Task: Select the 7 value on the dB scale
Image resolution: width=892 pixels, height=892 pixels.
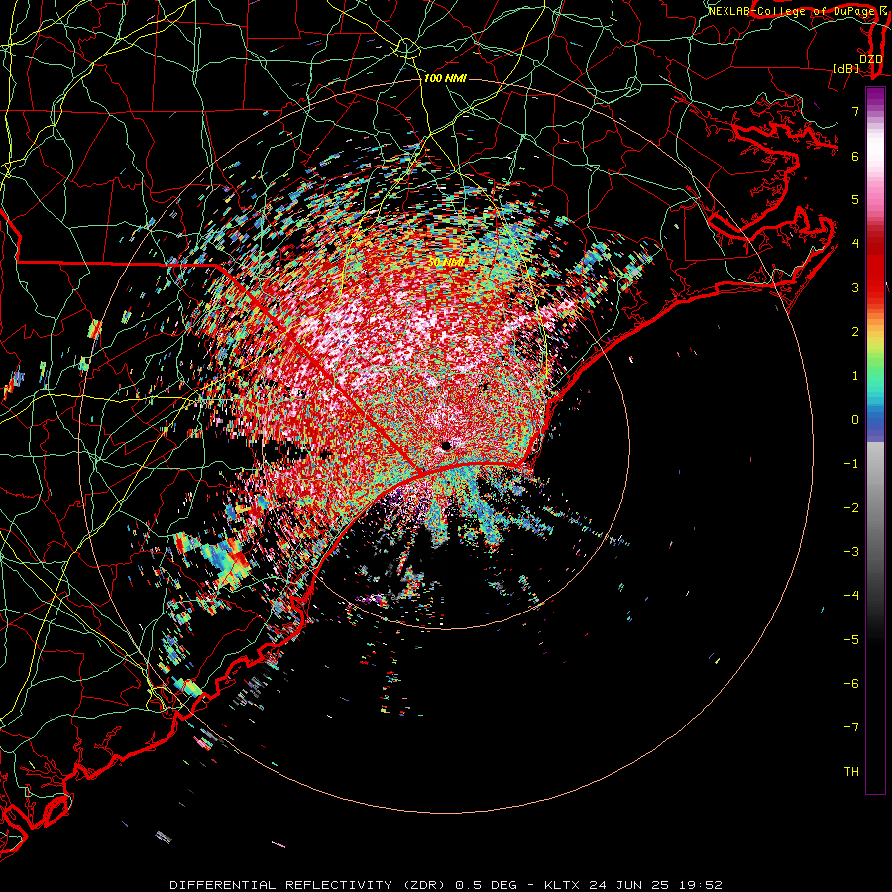Action: pos(855,111)
